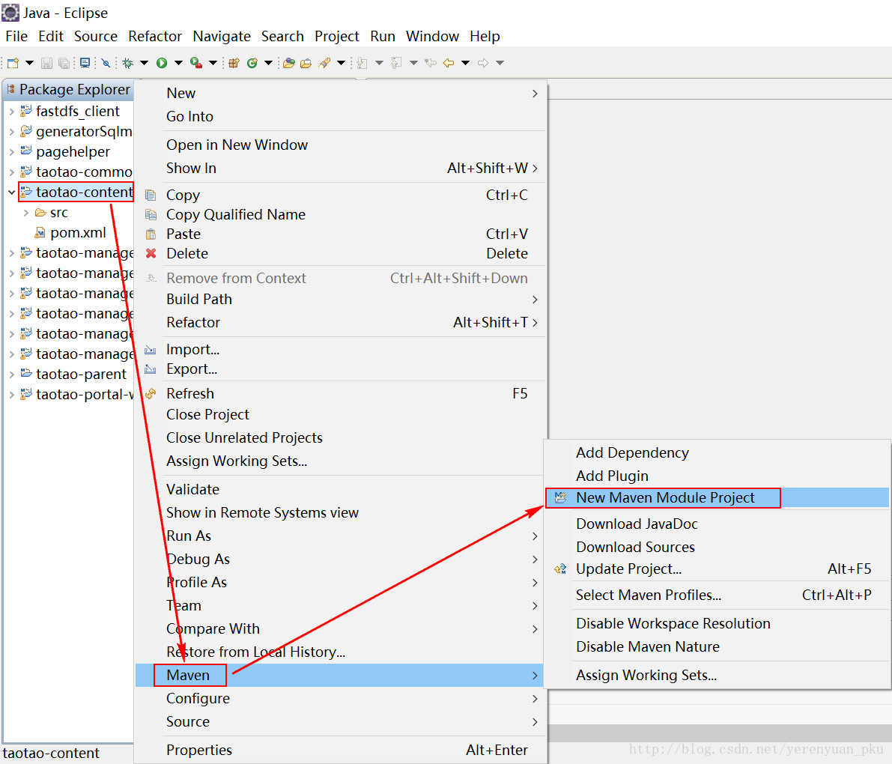Open the Navigate menu

222,37
